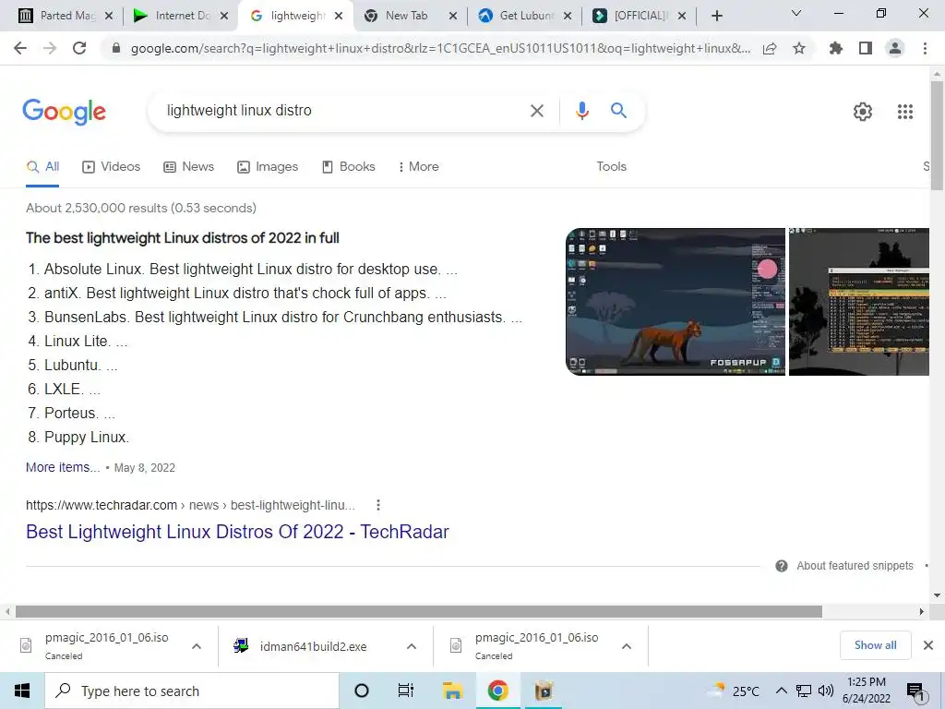
Task: Open Best Lightweight Linux Distros TechRadar link
Action: [237, 532]
